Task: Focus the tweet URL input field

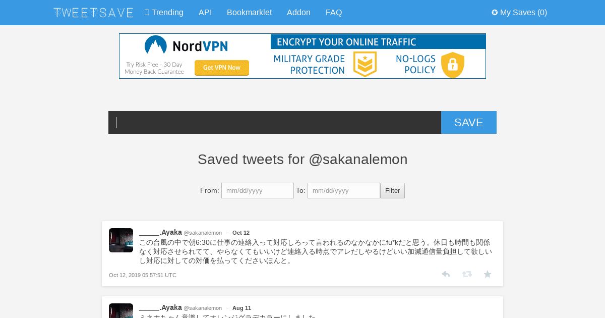Action: click(x=275, y=123)
